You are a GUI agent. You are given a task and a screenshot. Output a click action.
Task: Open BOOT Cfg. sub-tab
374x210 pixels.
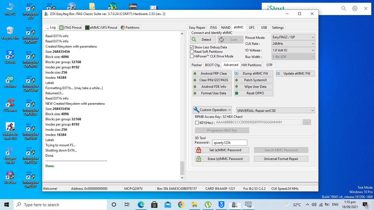[212, 65]
